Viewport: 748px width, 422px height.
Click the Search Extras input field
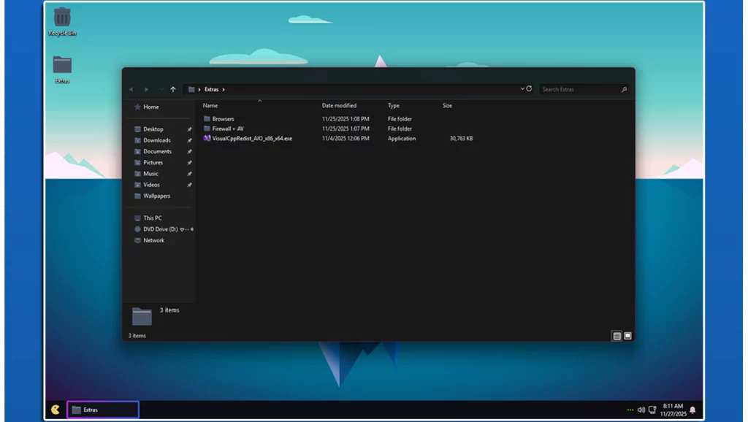pyautogui.click(x=577, y=89)
